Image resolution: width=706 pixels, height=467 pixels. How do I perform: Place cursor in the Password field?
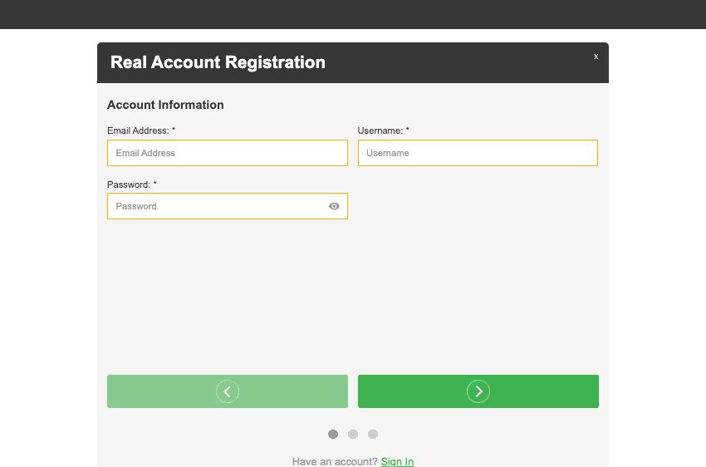click(216, 206)
